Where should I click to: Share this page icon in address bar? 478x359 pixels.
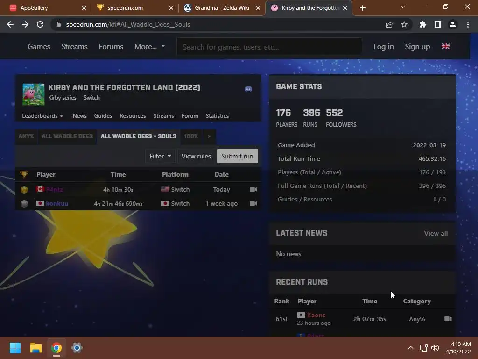(x=389, y=24)
